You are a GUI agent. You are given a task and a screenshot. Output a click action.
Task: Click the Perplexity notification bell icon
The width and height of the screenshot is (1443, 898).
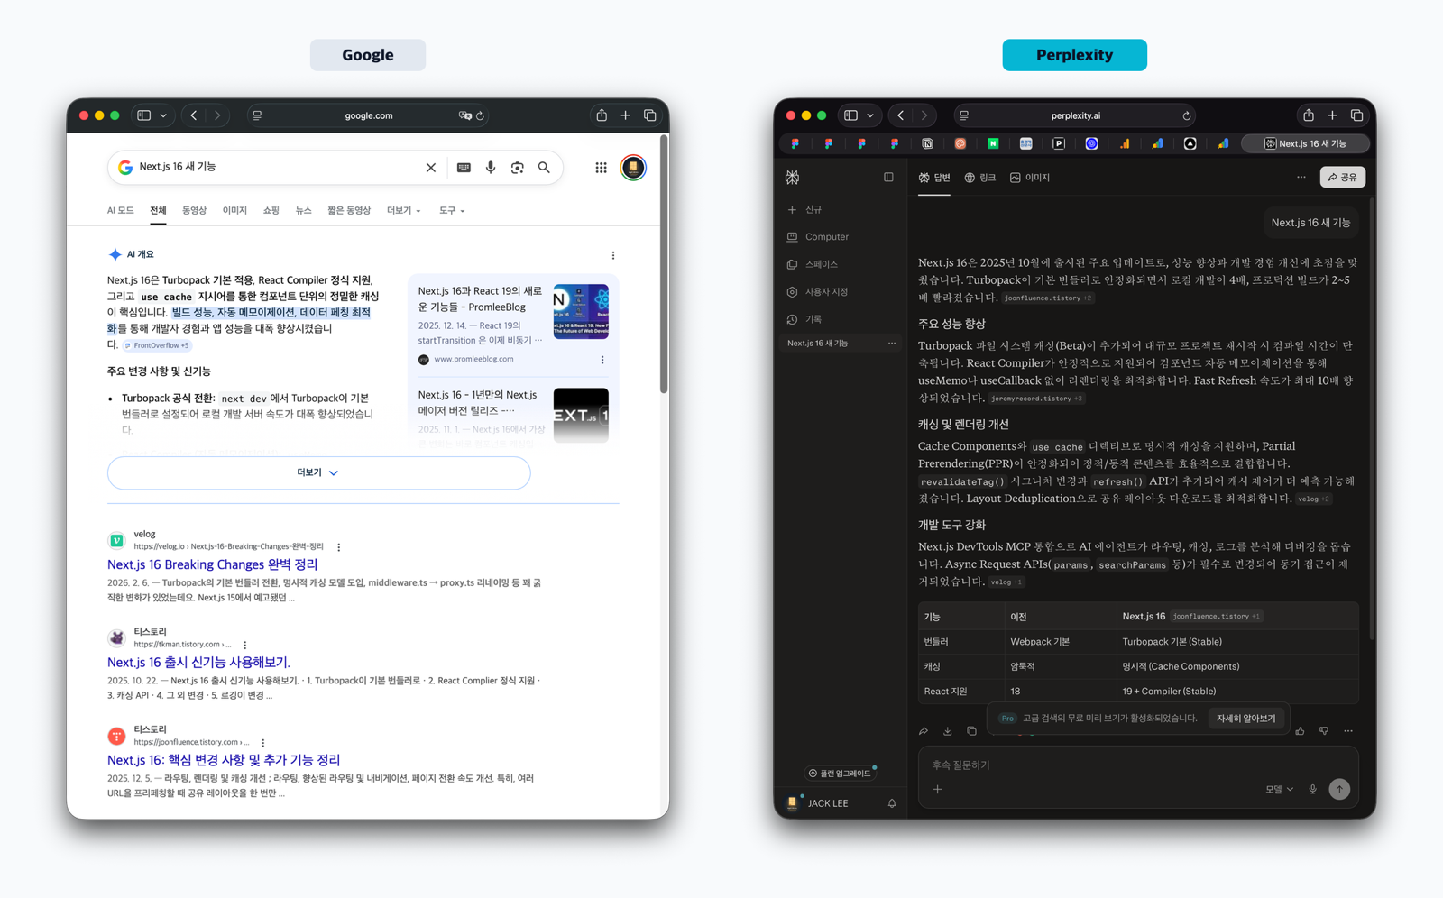pos(892,803)
